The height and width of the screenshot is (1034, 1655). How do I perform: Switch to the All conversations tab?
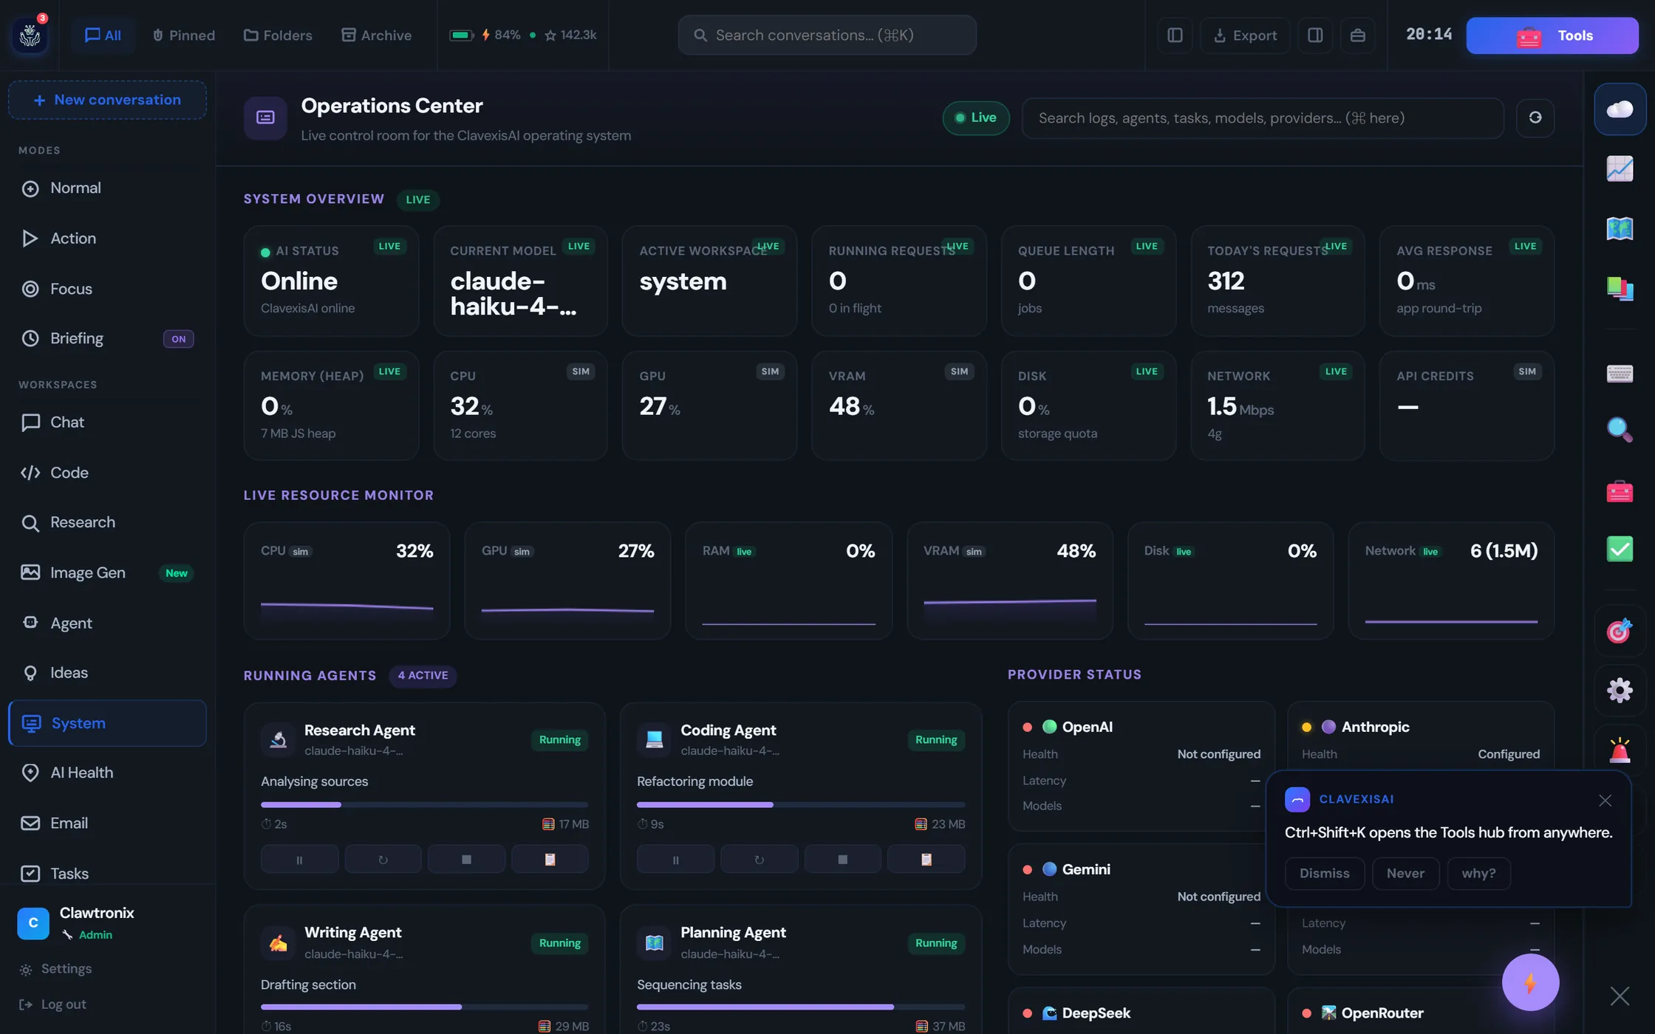pyautogui.click(x=103, y=35)
